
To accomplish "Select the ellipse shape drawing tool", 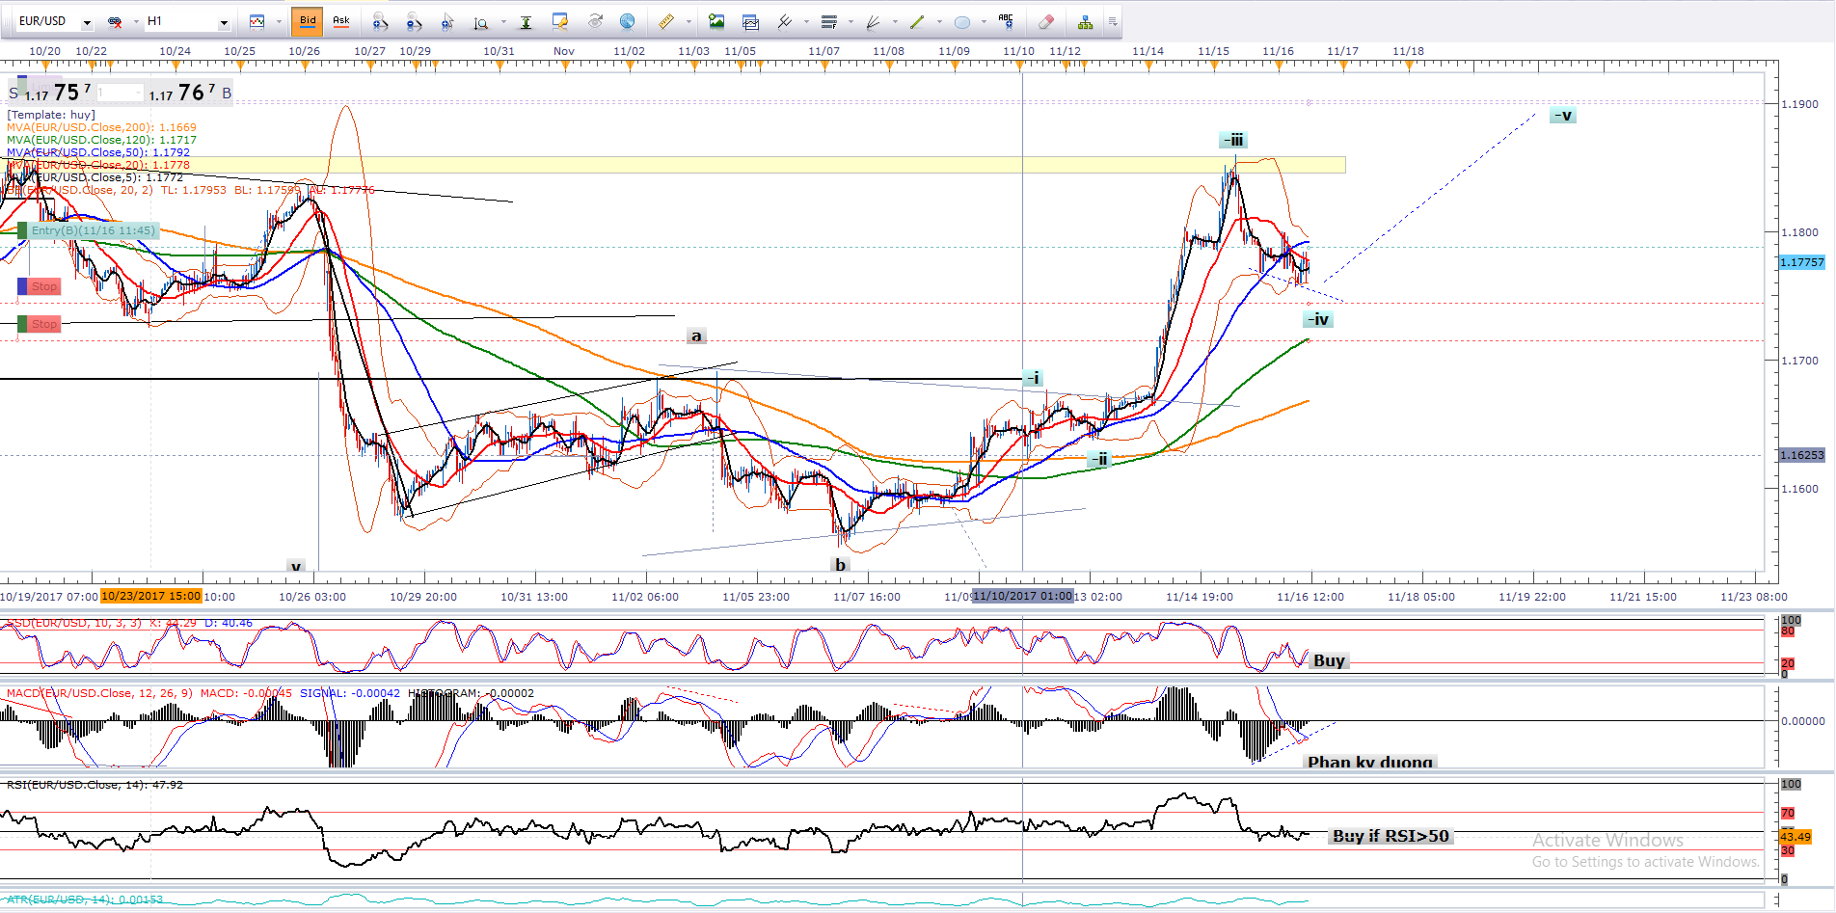I will (x=961, y=21).
